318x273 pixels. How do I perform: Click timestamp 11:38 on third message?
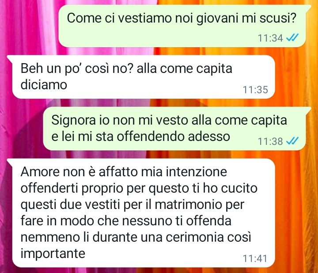[270, 141]
